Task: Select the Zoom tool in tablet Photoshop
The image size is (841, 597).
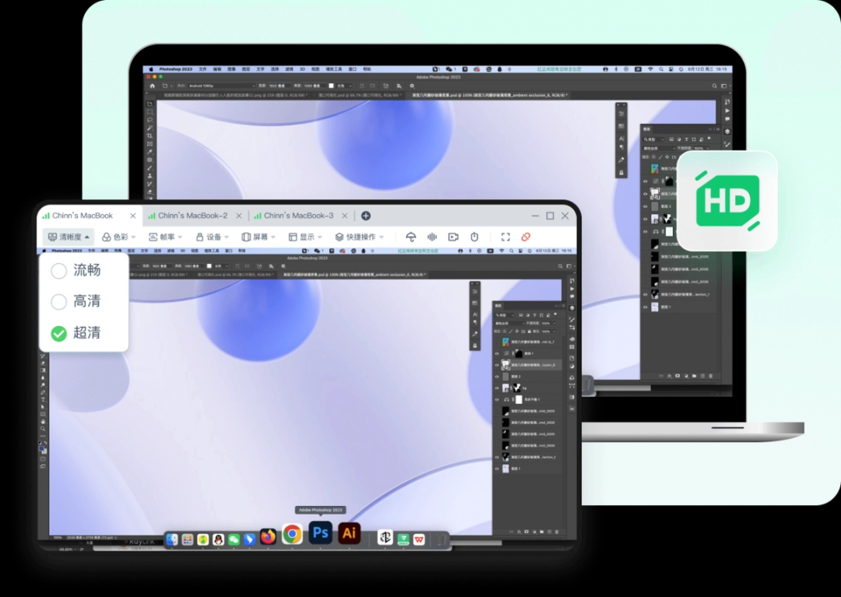Action: 43,428
